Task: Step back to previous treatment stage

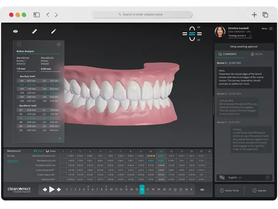Action: coord(45,190)
